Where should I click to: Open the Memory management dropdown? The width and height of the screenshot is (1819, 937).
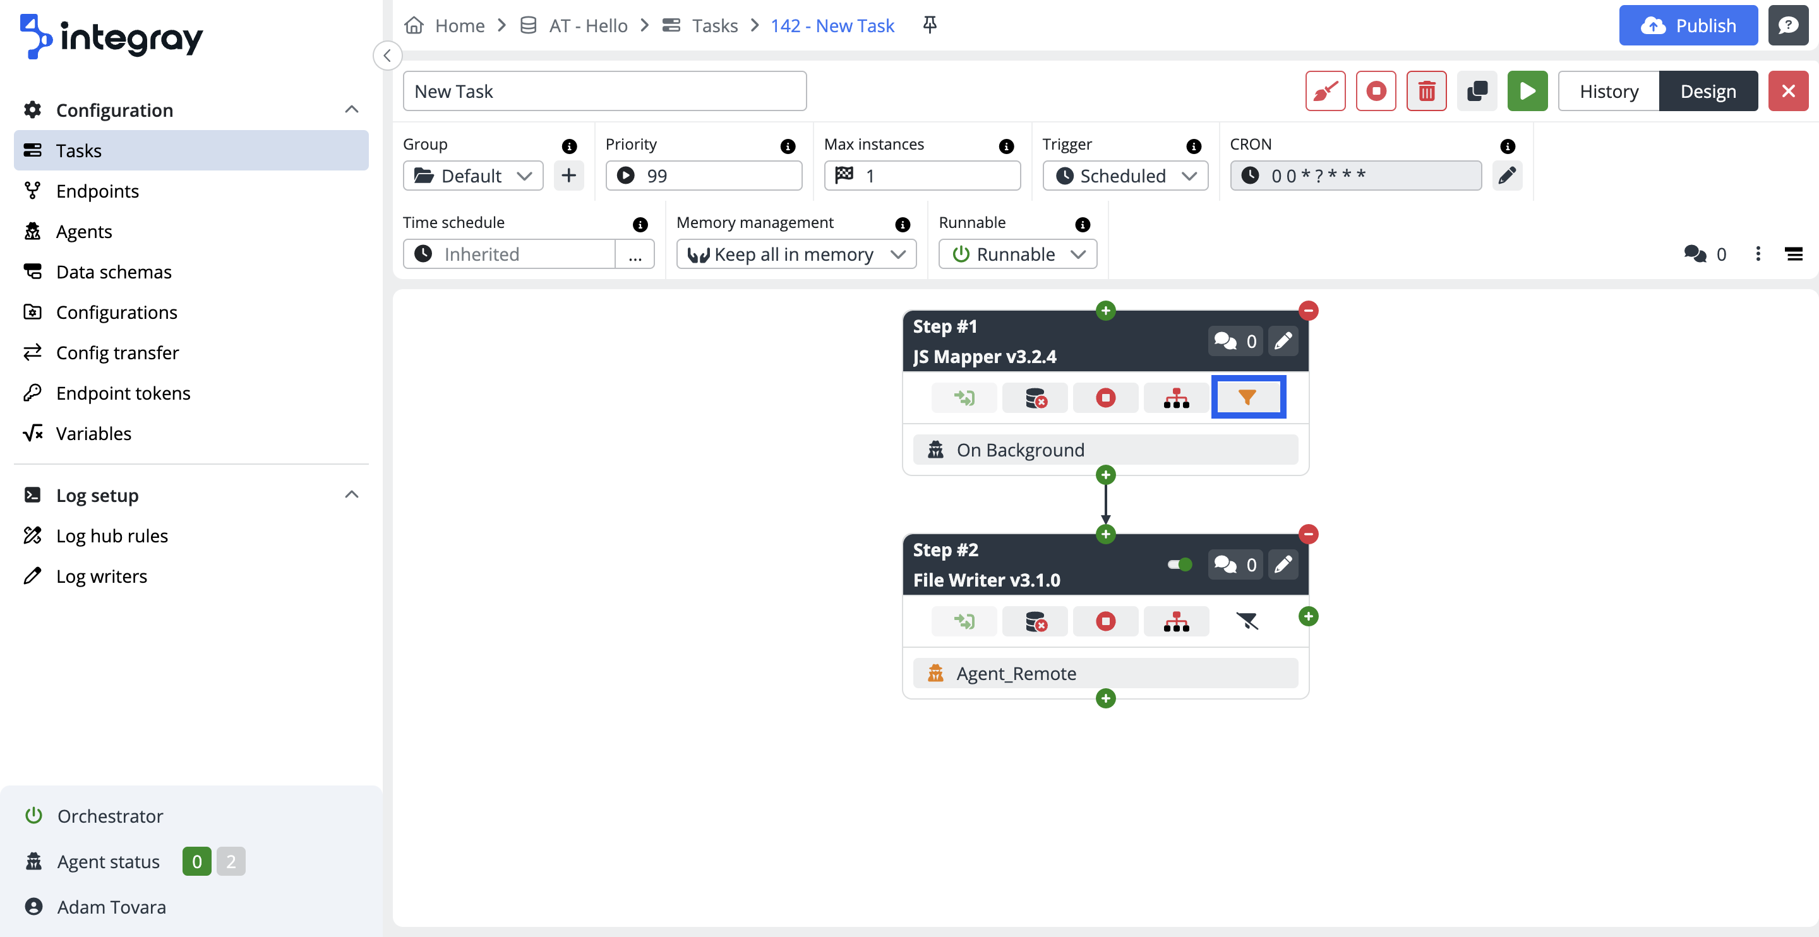coord(796,254)
